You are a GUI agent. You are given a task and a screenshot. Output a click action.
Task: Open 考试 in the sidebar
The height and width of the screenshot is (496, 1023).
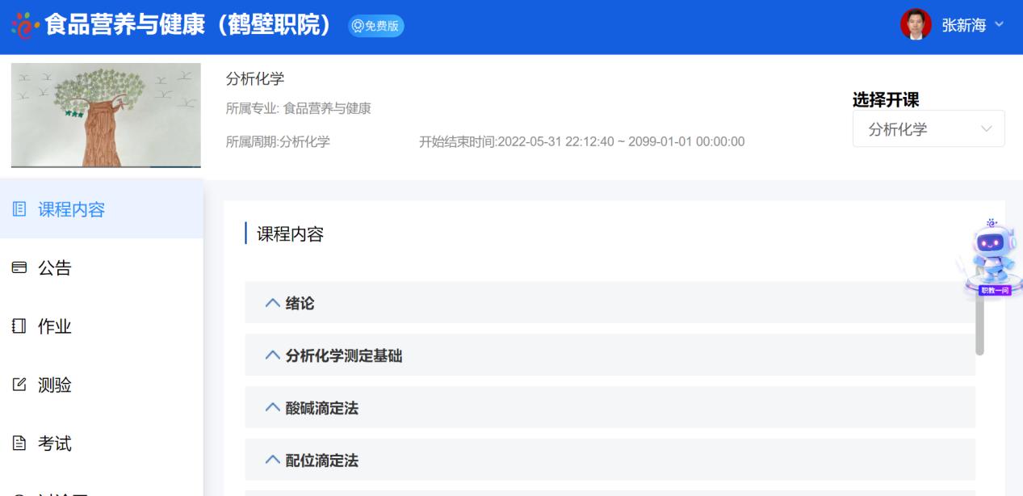pos(102,443)
